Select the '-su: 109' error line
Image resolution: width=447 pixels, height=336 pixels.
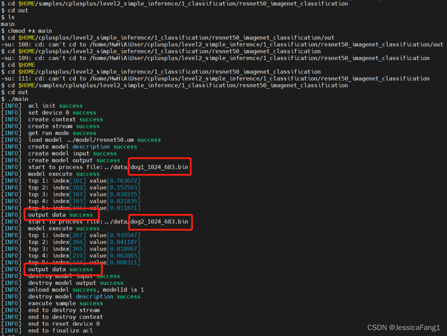click(x=215, y=58)
